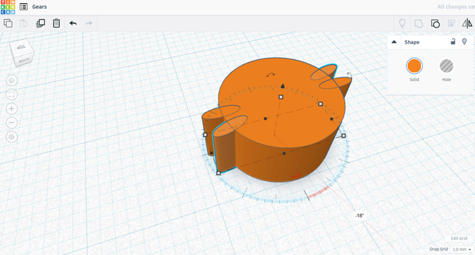Screen dimensions: 475x255
Task: Click the Hole label text
Action: click(446, 80)
